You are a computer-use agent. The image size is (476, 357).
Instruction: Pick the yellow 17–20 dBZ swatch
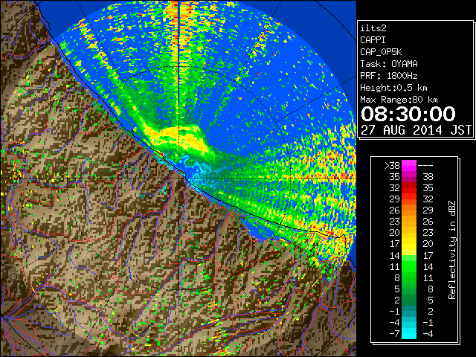pyautogui.click(x=409, y=244)
